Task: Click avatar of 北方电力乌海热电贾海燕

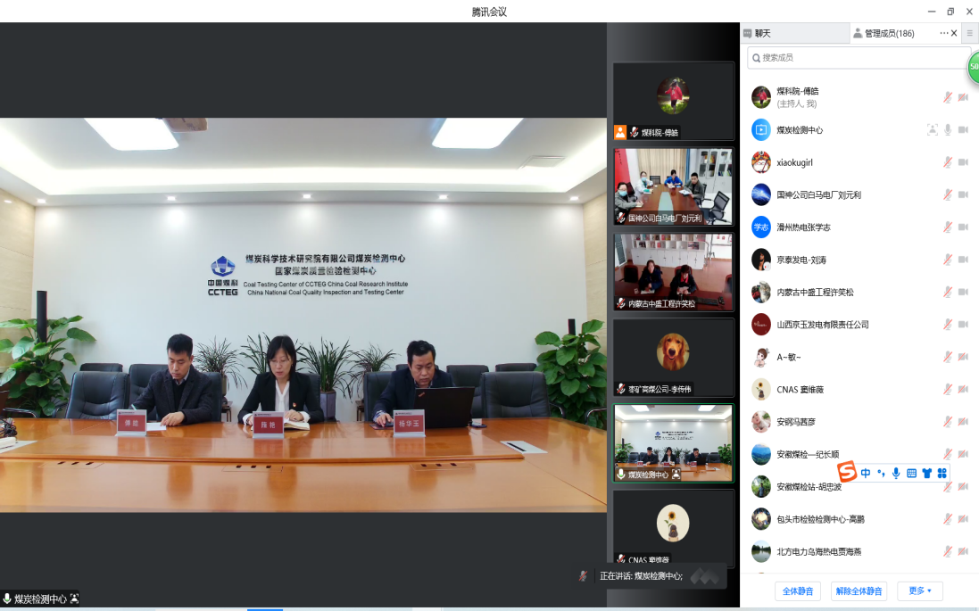Action: click(761, 552)
